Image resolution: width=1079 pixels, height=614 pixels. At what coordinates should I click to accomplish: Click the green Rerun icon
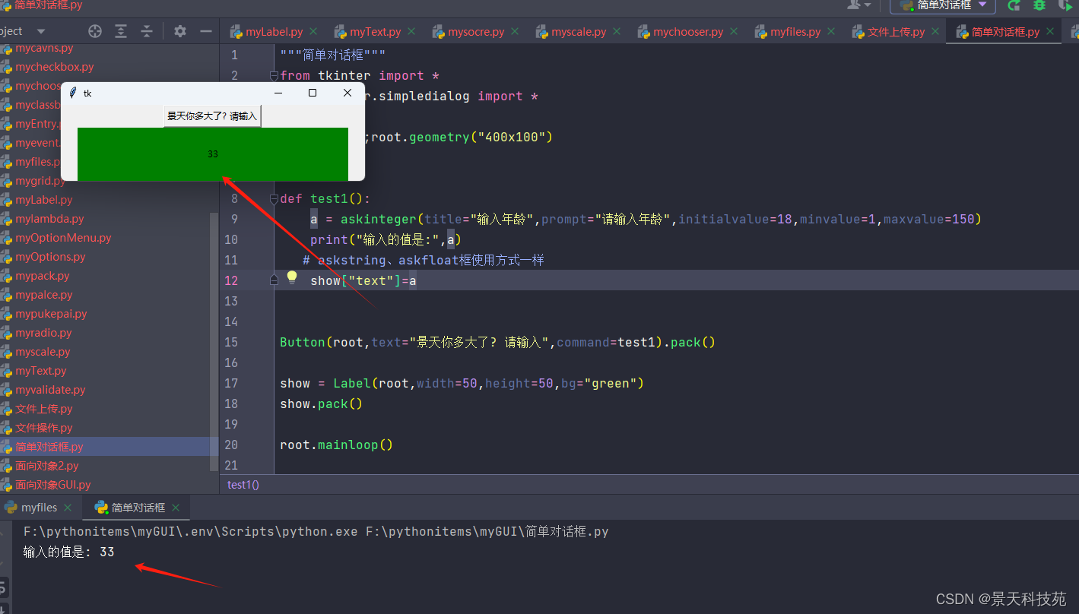click(x=1014, y=5)
